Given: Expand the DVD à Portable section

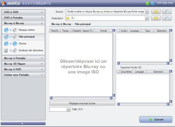Looking at the screenshot, I should [x=23, y=18].
